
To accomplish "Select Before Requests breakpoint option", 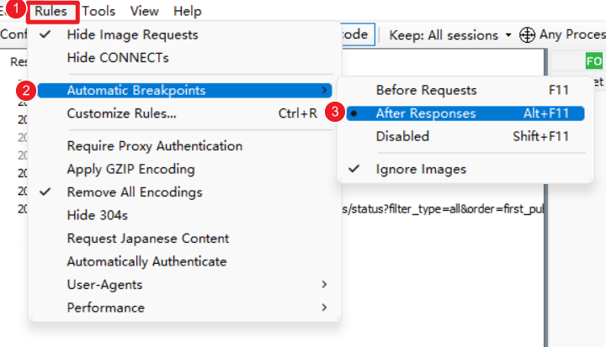I will click(426, 90).
